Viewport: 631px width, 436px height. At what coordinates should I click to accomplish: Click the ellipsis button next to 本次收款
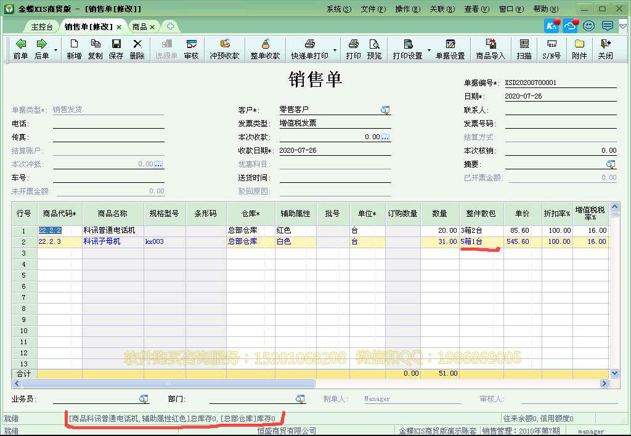coord(385,137)
